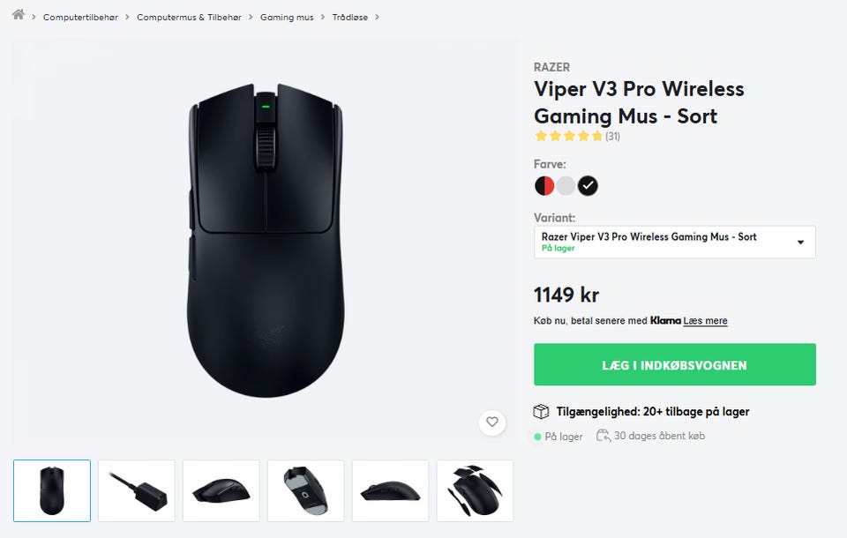Click the green På lager status dot
This screenshot has height=538, width=847.
pos(537,437)
